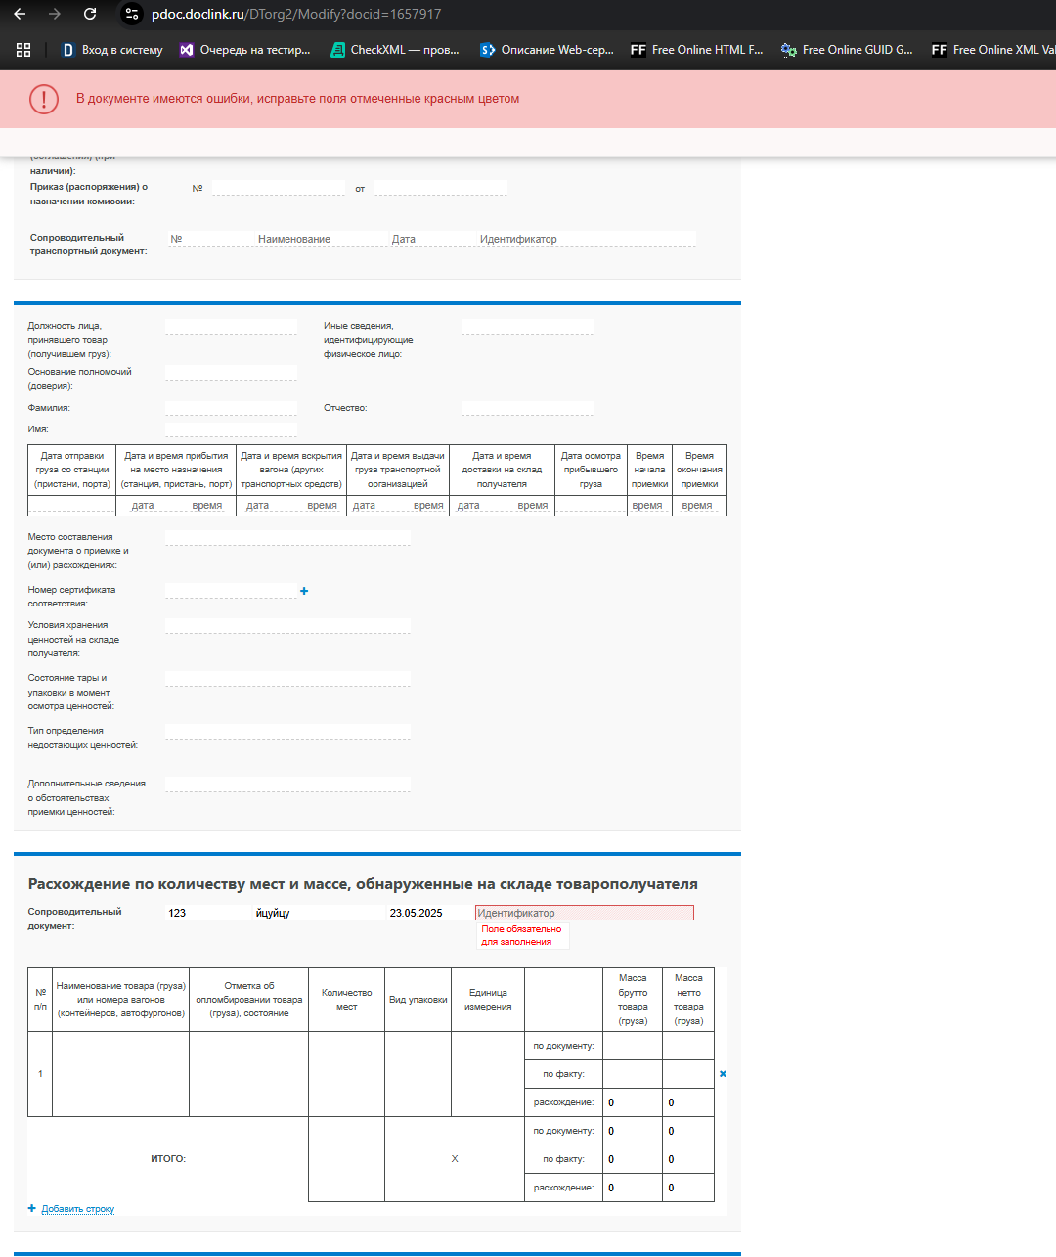Click accompanying document date '23.05.2025'
This screenshot has width=1056, height=1257.
pyautogui.click(x=430, y=913)
